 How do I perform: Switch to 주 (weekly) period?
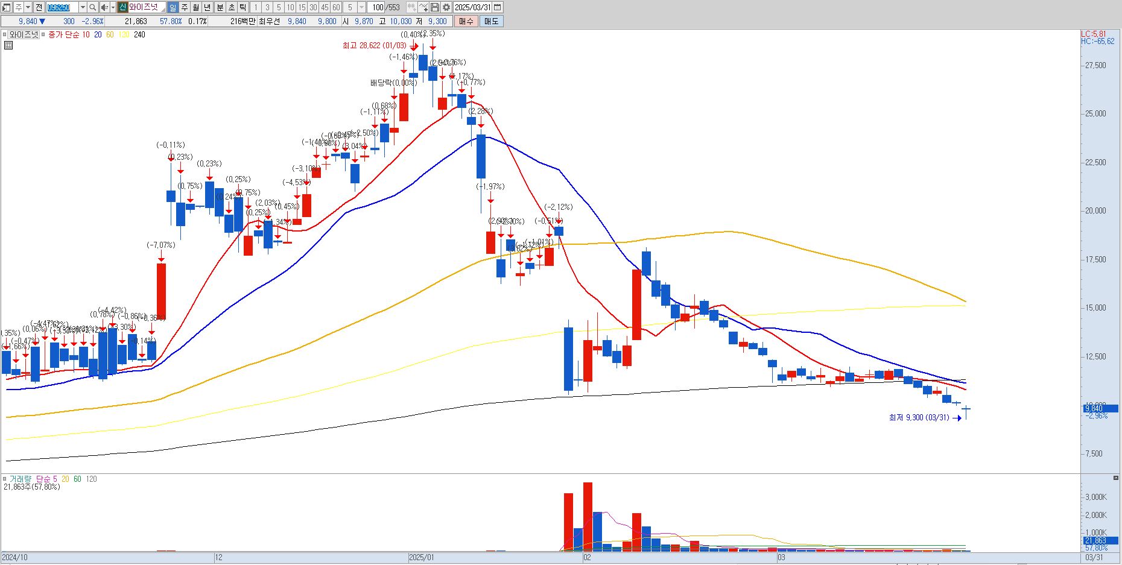pyautogui.click(x=185, y=7)
